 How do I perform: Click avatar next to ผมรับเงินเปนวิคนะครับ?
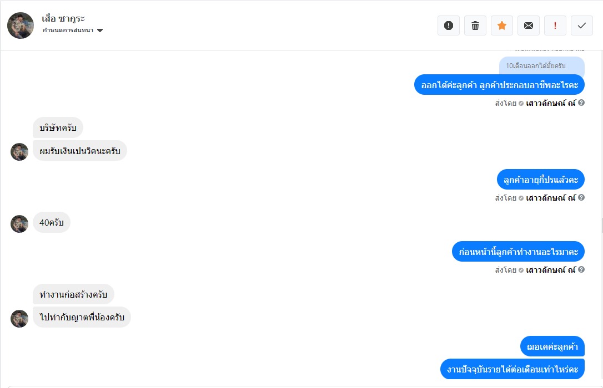pos(19,152)
